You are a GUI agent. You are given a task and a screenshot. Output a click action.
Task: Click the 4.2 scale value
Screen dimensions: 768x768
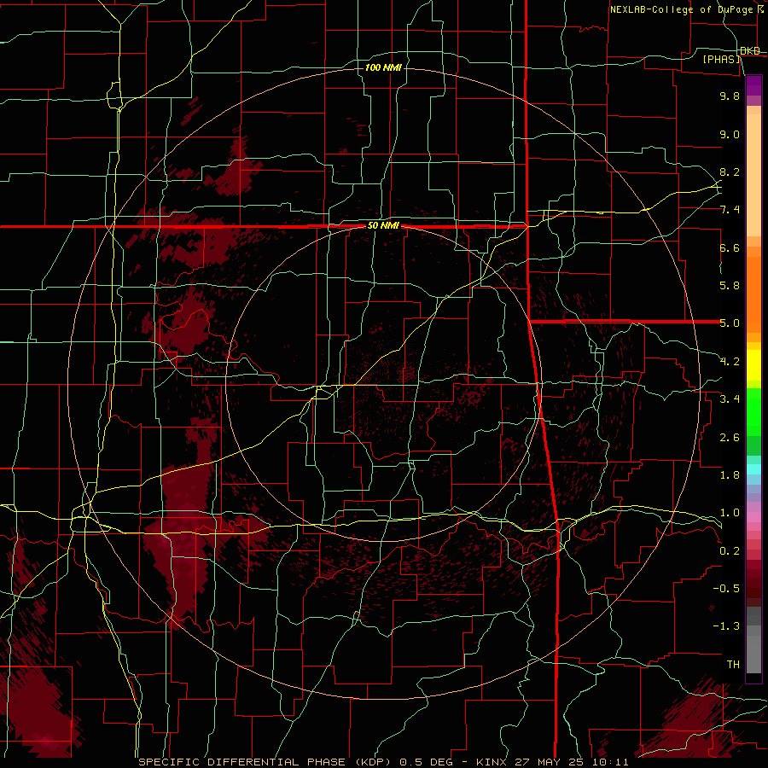click(730, 362)
